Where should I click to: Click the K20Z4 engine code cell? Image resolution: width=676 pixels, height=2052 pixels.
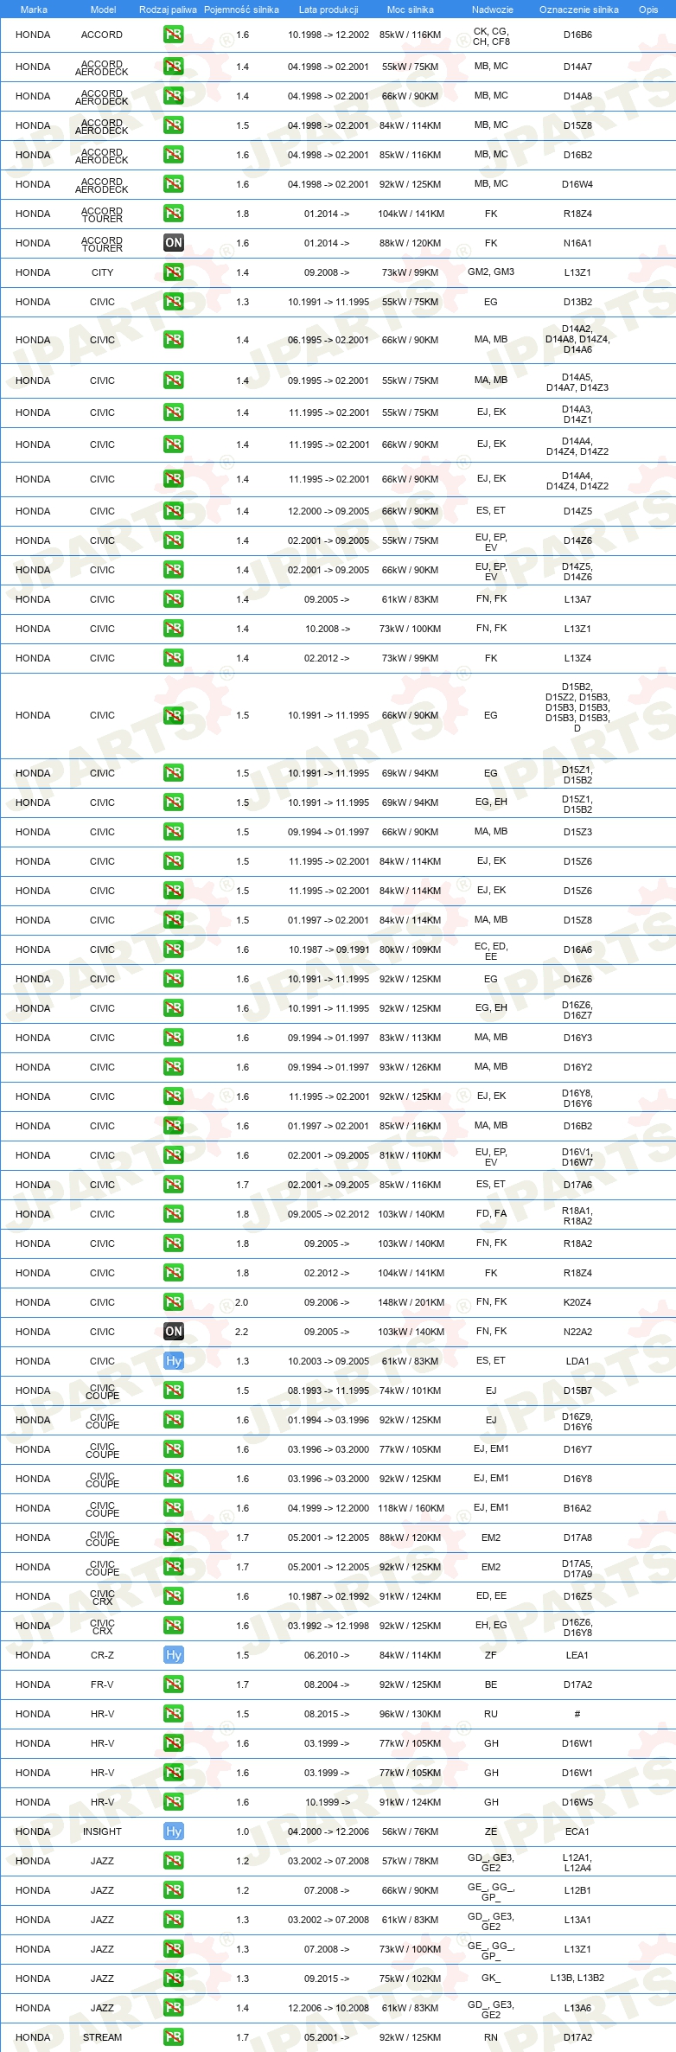[577, 1302]
